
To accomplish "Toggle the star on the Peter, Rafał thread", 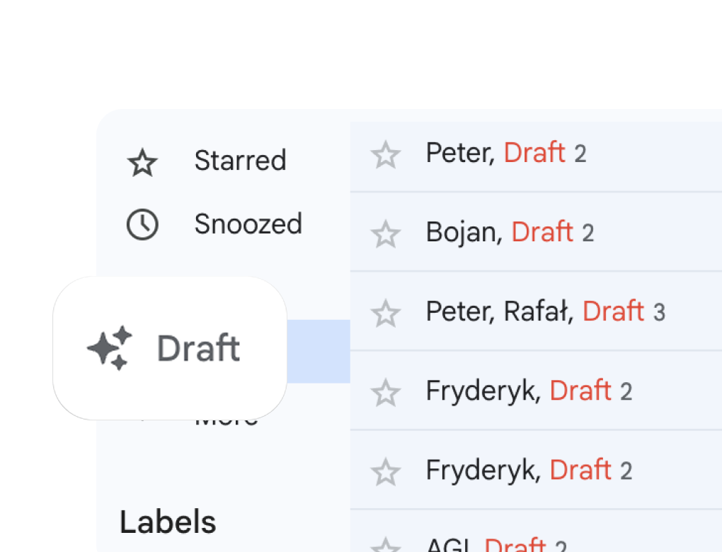I will [386, 314].
